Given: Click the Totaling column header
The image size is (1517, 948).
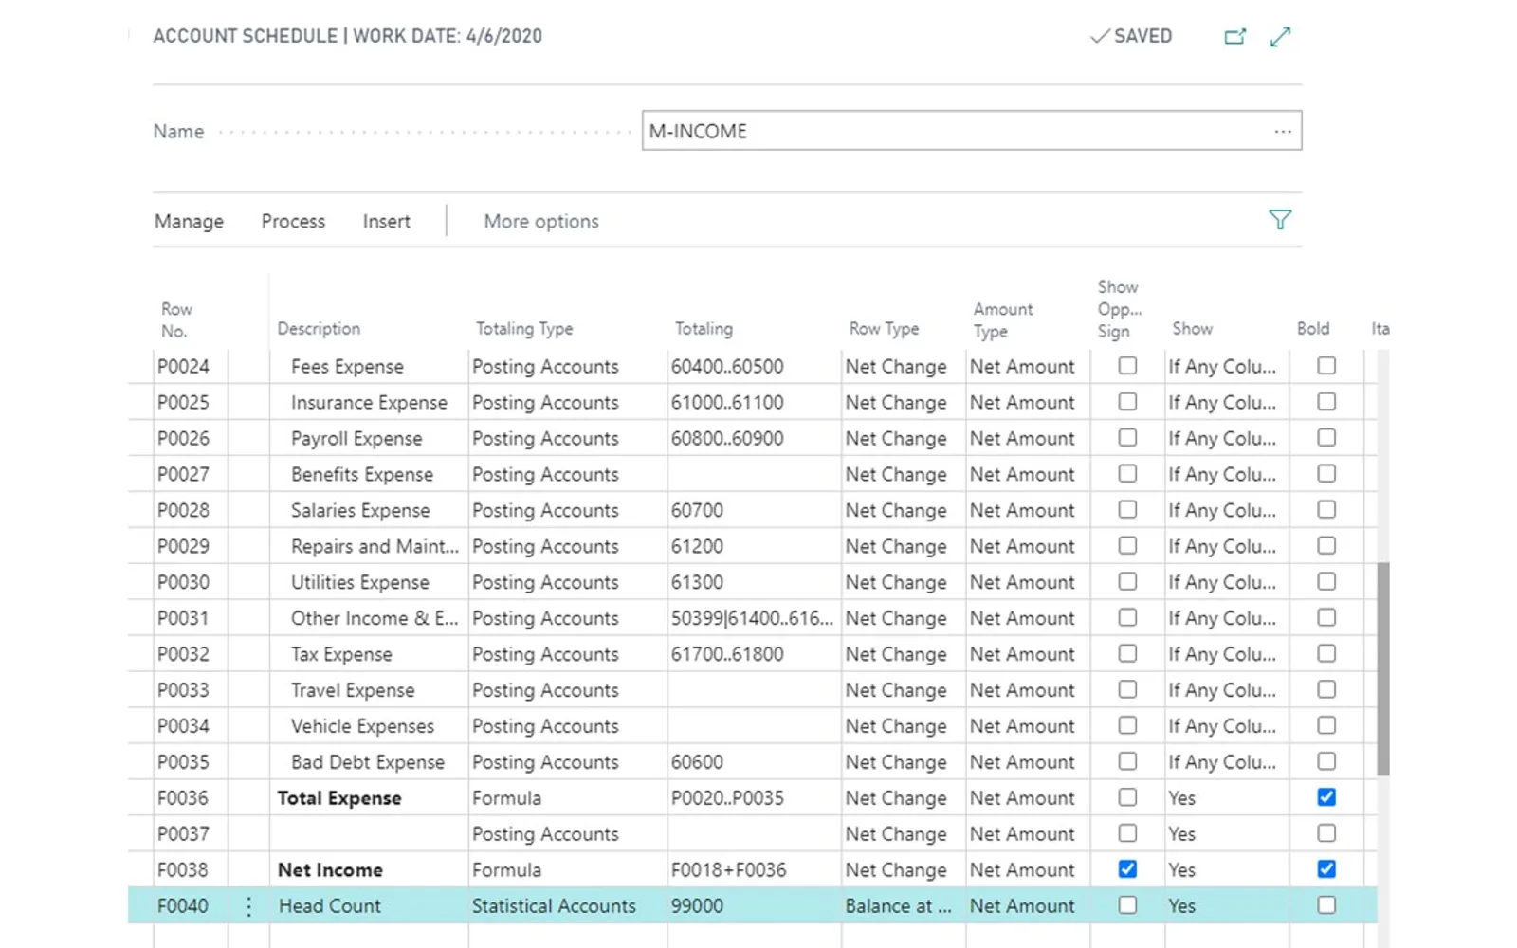Looking at the screenshot, I should point(704,329).
